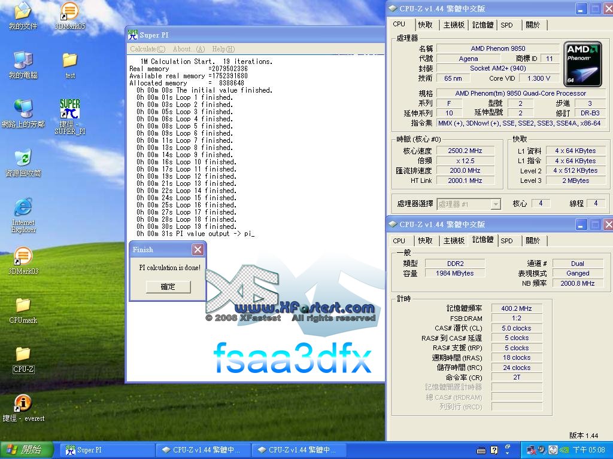Select the CPU tab in lower CPU-Z window

pos(399,241)
